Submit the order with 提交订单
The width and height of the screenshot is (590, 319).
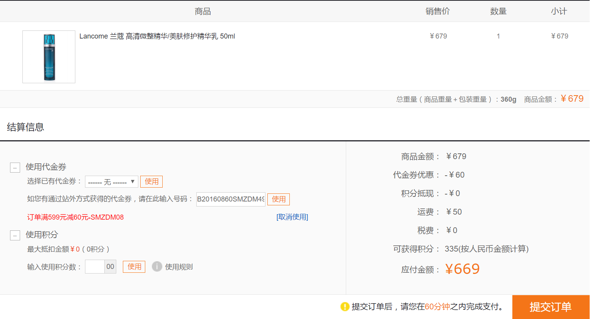[551, 307]
